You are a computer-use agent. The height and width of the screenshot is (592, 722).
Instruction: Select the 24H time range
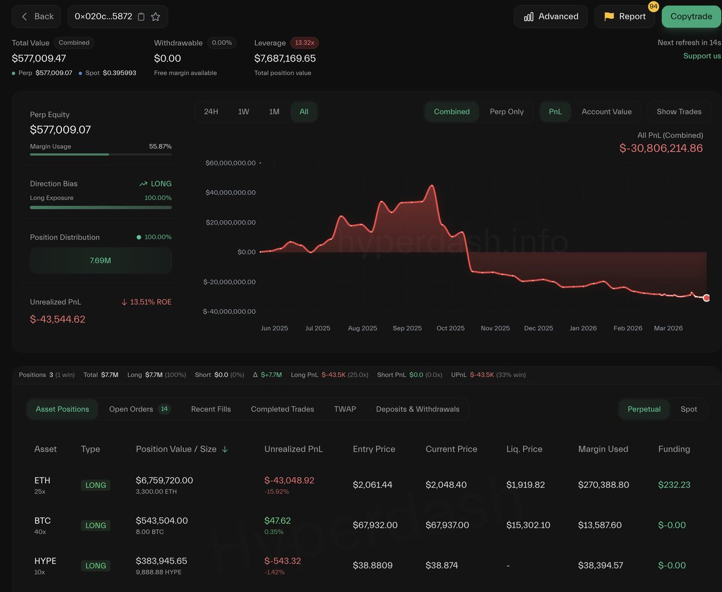click(211, 112)
